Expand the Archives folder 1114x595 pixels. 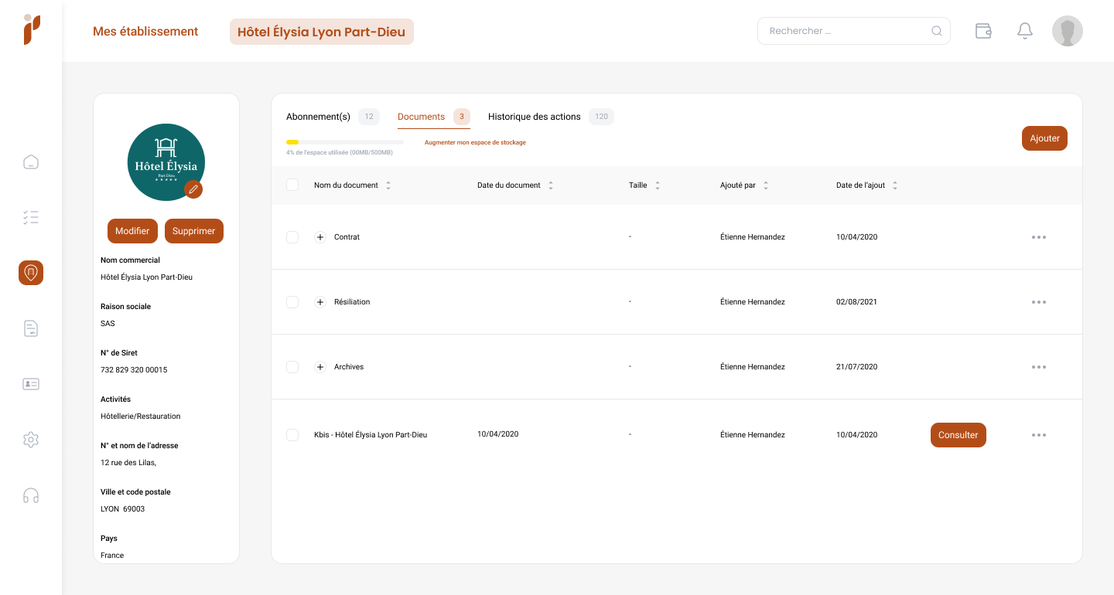point(320,367)
